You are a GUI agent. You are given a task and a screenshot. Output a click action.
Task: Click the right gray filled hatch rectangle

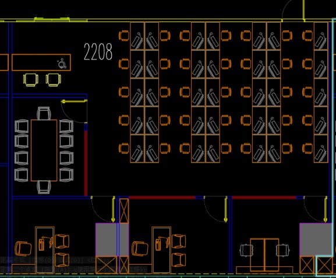(x=316, y=240)
